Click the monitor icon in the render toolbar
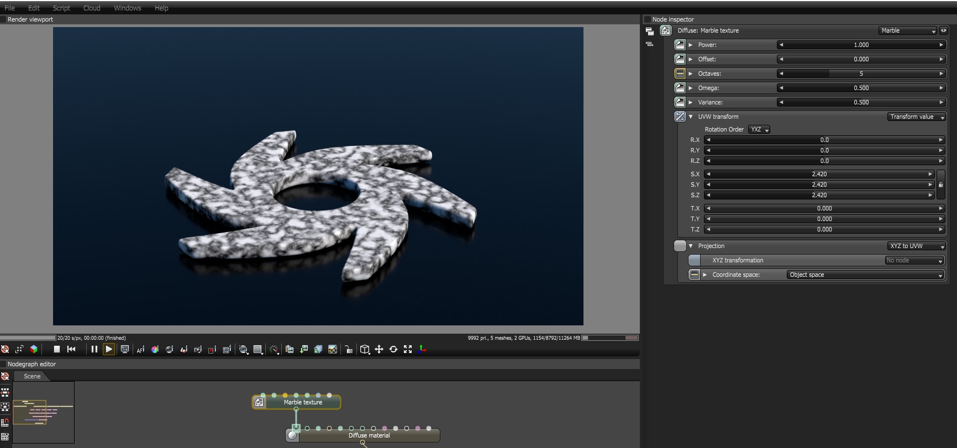 [x=125, y=349]
